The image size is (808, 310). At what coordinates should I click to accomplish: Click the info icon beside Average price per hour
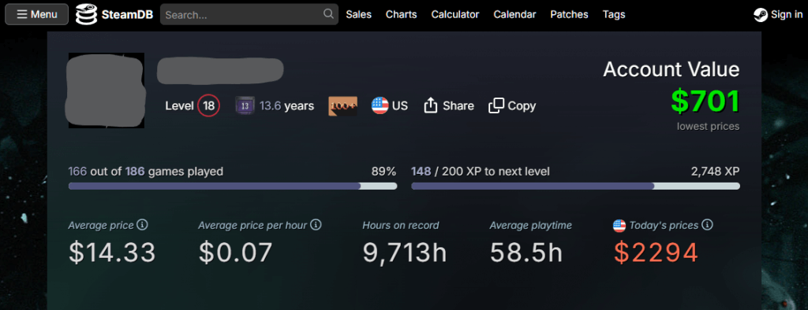(316, 225)
